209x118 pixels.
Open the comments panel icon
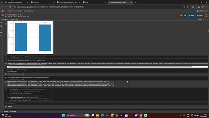[181, 15]
